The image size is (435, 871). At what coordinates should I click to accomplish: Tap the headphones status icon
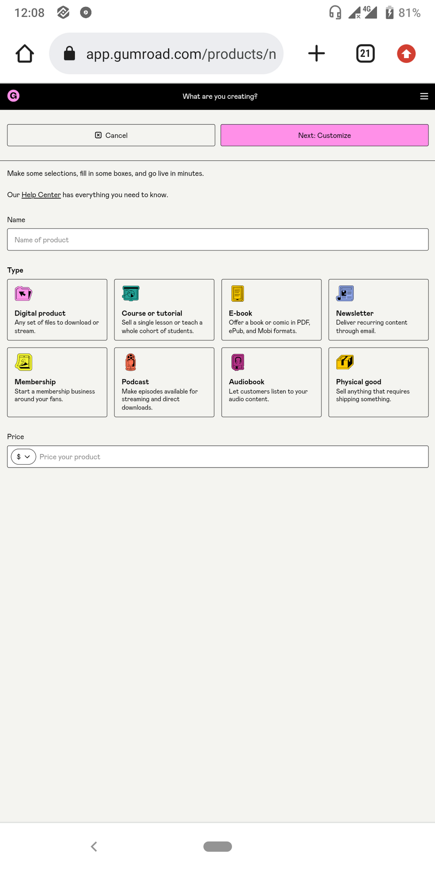tap(335, 13)
